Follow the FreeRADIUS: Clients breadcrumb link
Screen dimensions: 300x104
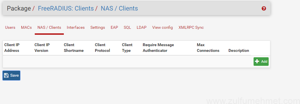pos(66,9)
